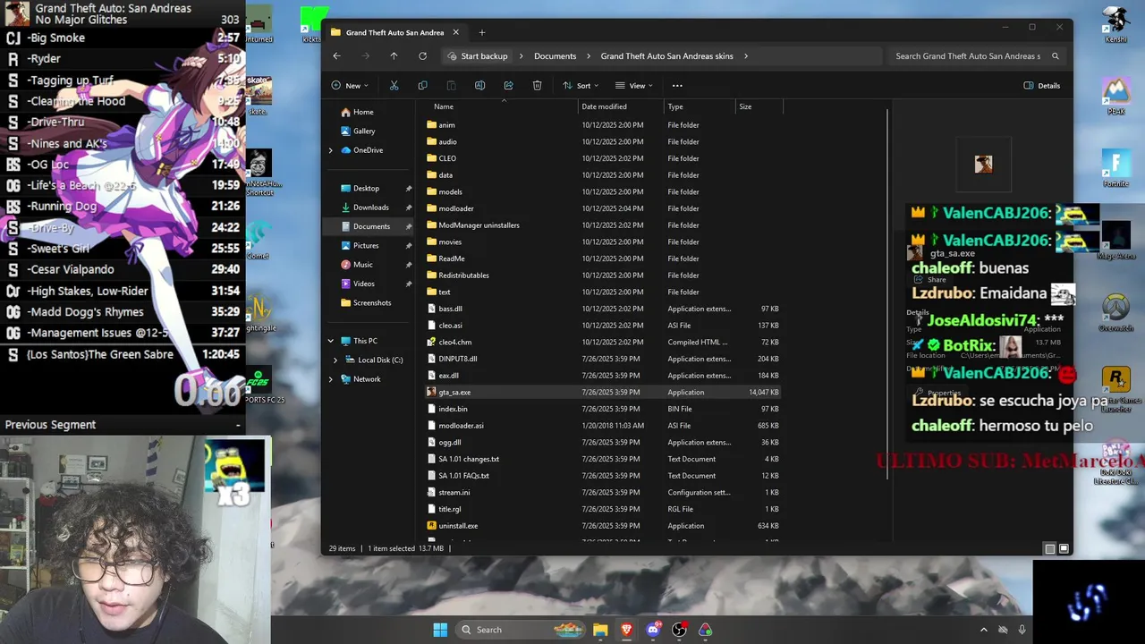
Task: Open the Sort dropdown menu
Action: click(581, 86)
